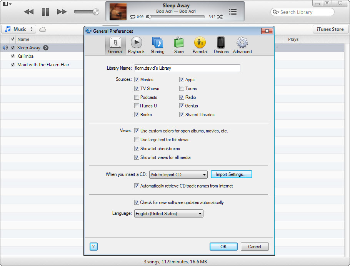Click the Library Name text field
This screenshot has width=350, height=266.
click(x=187, y=68)
